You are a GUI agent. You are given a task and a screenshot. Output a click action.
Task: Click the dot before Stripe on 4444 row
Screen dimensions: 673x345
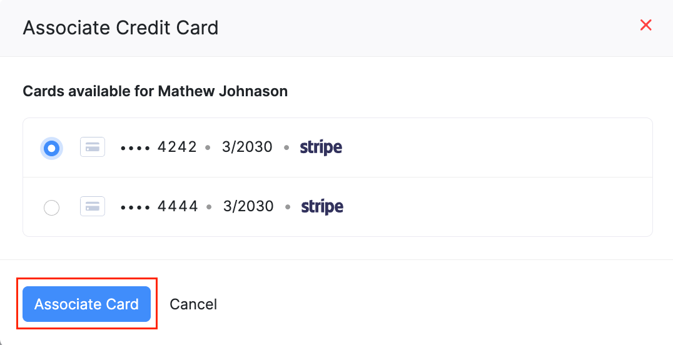[x=288, y=207]
